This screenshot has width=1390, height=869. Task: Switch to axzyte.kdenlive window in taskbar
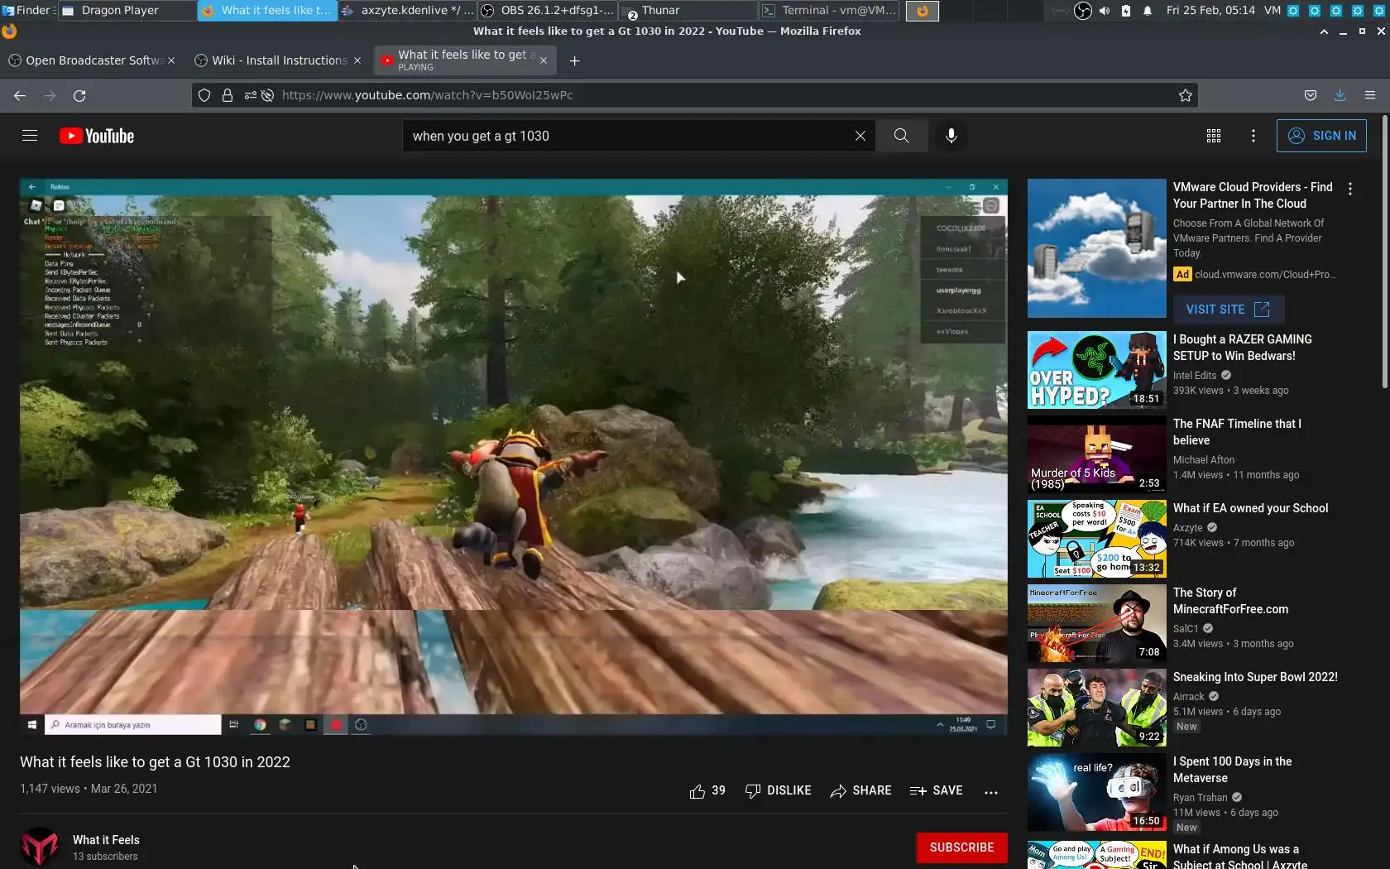(x=407, y=10)
